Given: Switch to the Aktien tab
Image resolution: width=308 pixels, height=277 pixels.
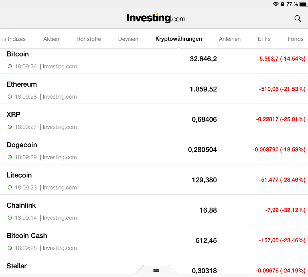Looking at the screenshot, I should coord(51,39).
